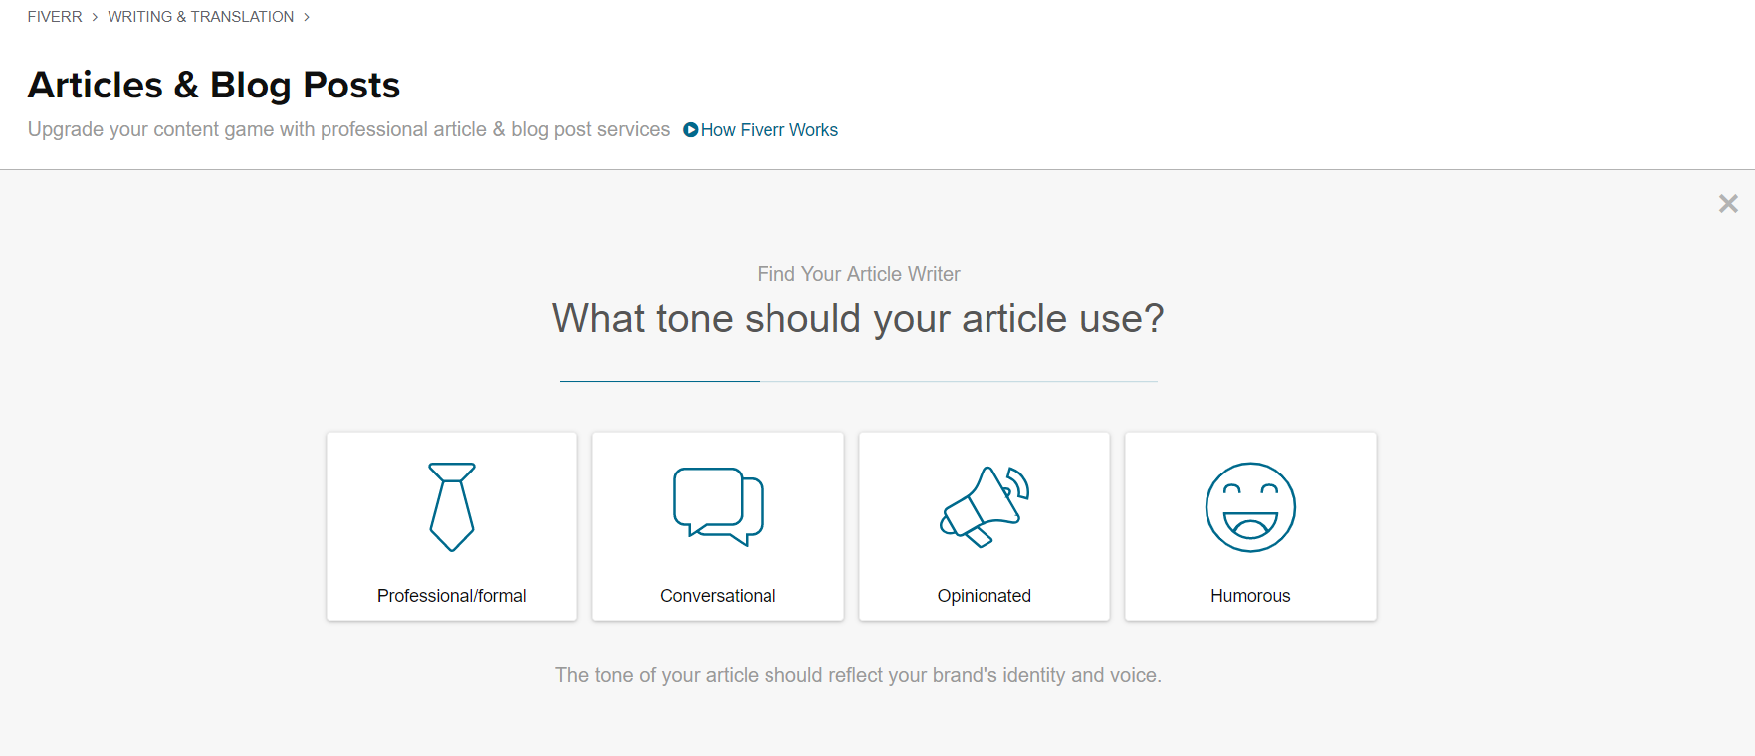1755x756 pixels.
Task: Click the laughing face icon for Humorous
Action: pyautogui.click(x=1250, y=507)
